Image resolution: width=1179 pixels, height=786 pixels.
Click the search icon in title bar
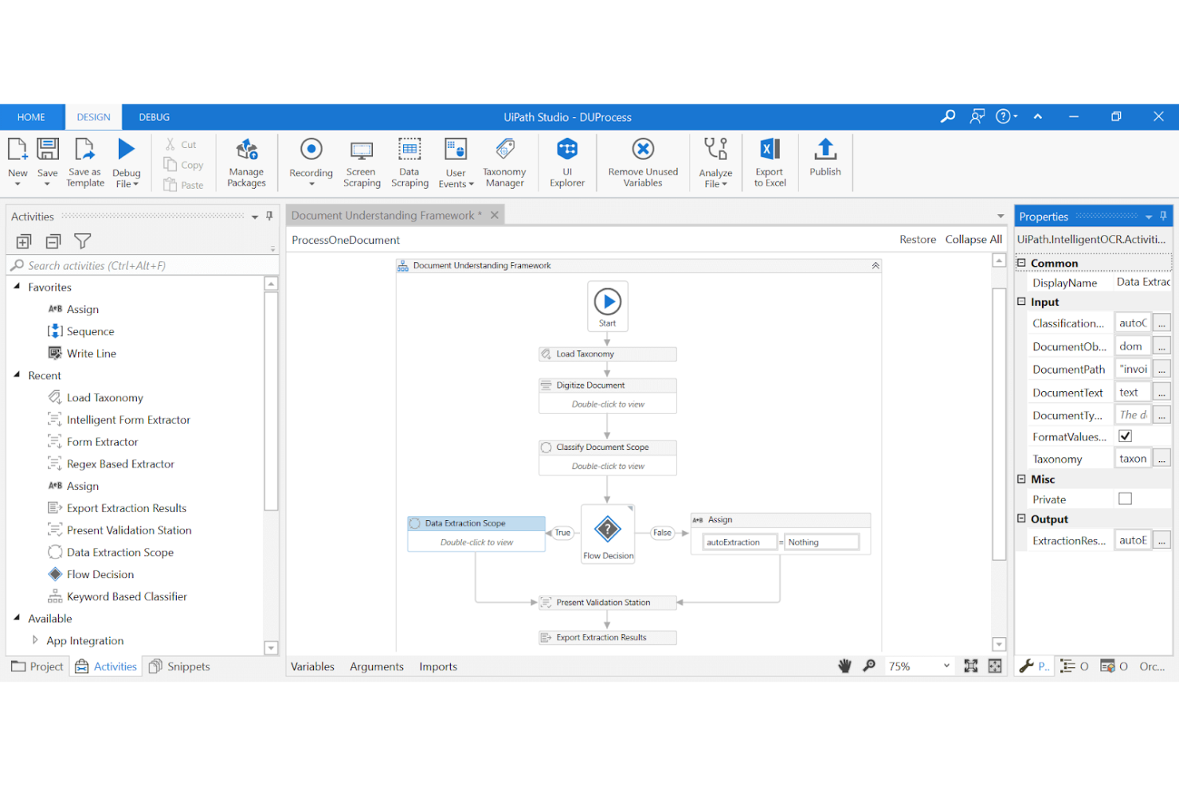[x=948, y=116]
